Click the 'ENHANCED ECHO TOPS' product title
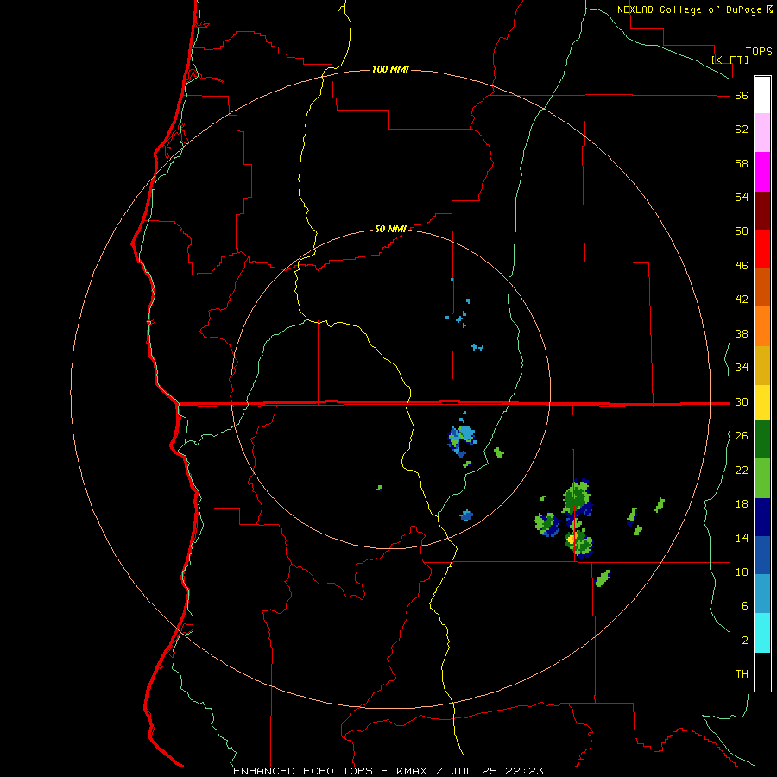777x777 pixels. point(303,771)
